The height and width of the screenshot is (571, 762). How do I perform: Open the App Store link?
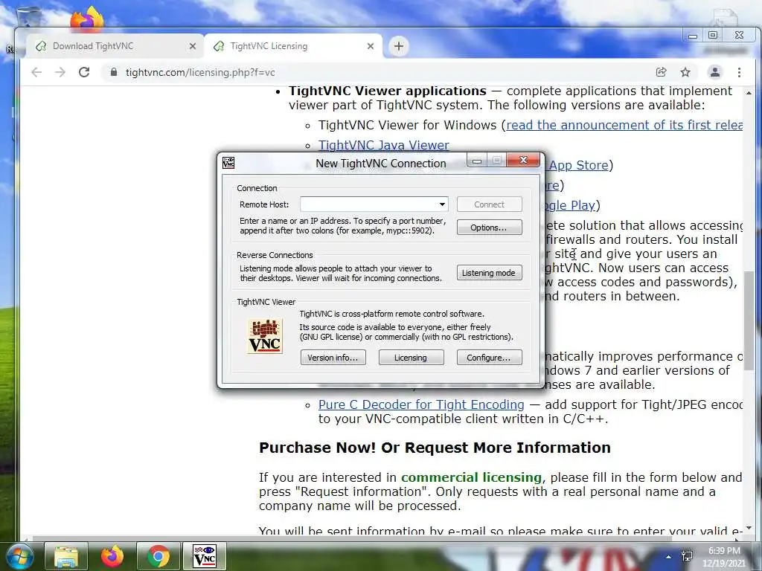click(578, 165)
